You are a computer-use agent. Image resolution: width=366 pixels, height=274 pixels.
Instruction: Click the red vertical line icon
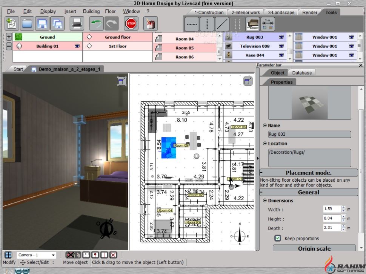coord(104,255)
